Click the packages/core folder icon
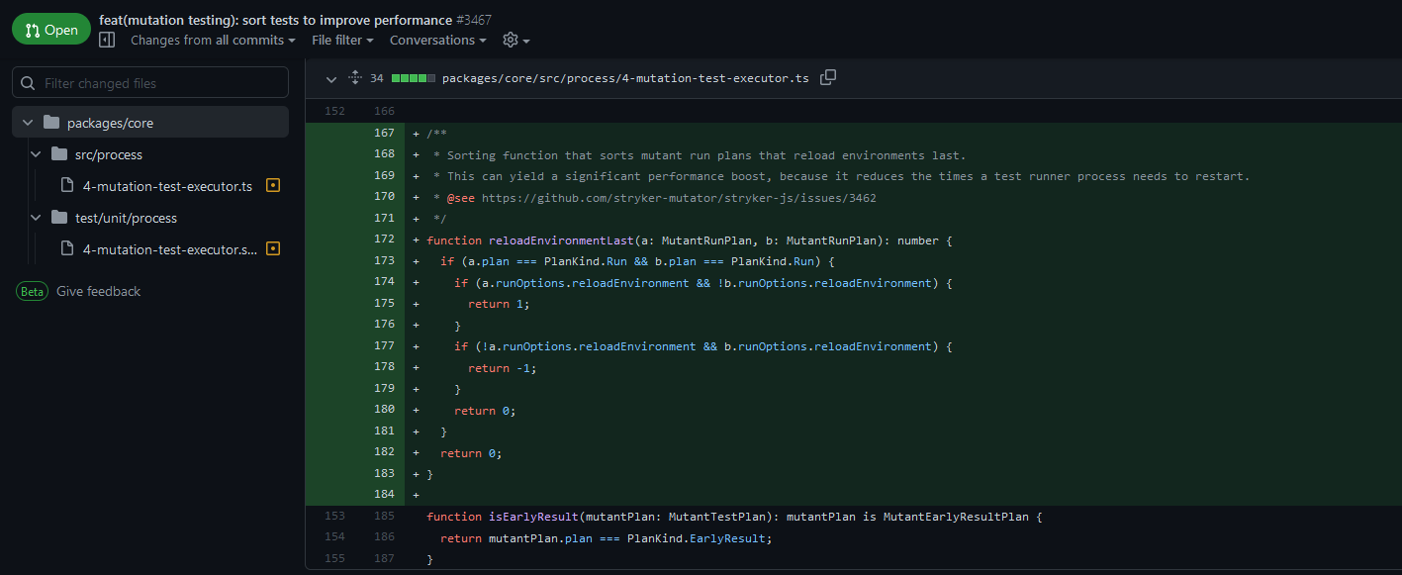Image resolution: width=1402 pixels, height=575 pixels. [x=51, y=123]
